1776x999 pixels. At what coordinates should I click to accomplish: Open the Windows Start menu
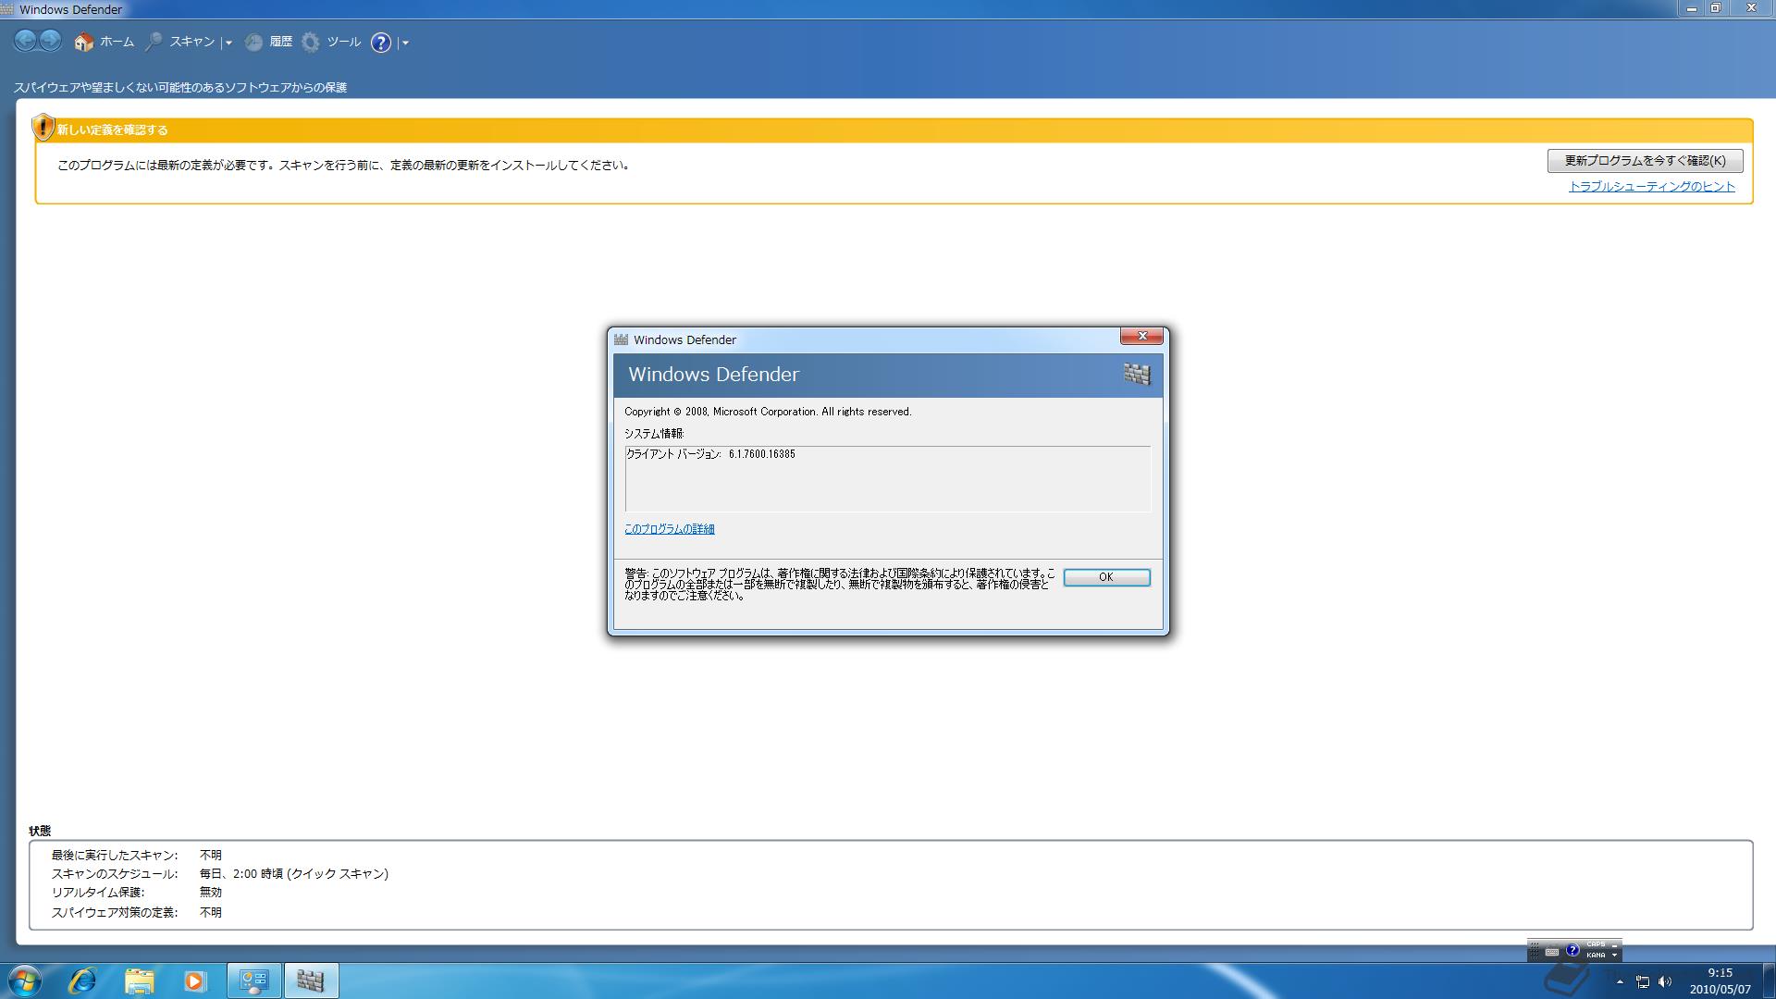coord(25,980)
